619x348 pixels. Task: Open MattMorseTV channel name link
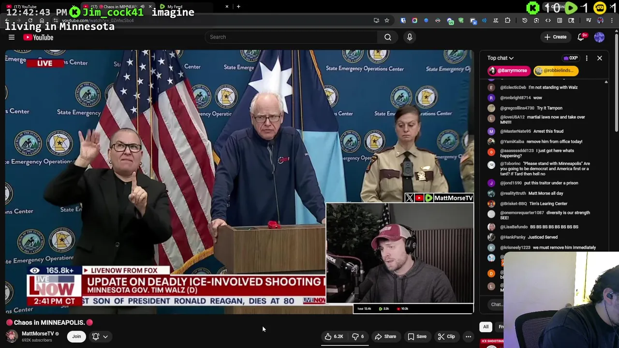point(38,333)
